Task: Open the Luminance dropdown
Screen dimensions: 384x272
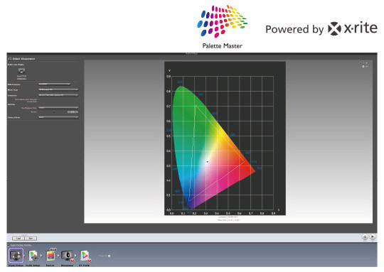Action: (58, 95)
